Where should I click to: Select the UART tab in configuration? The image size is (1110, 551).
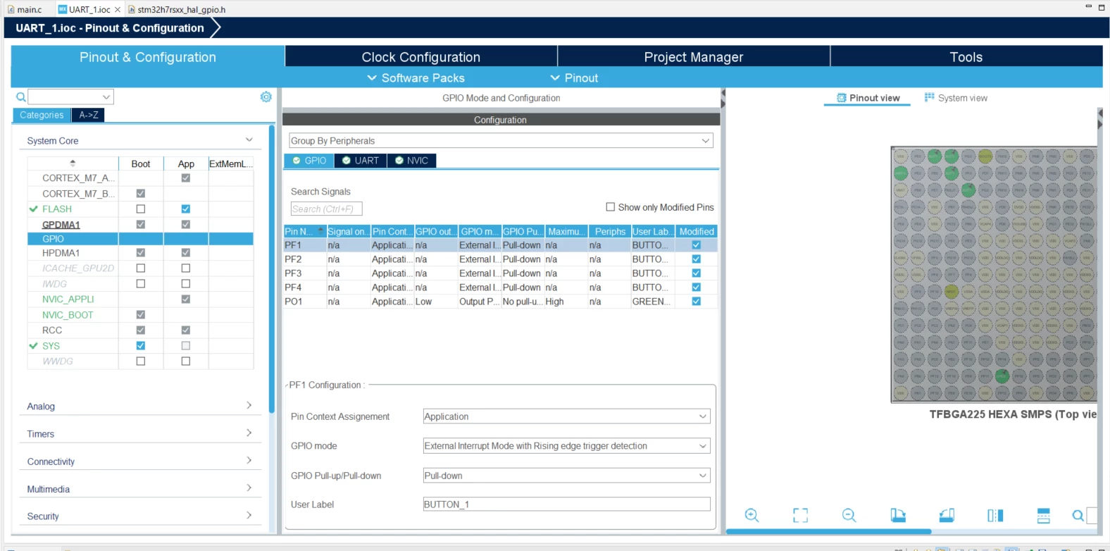point(361,161)
